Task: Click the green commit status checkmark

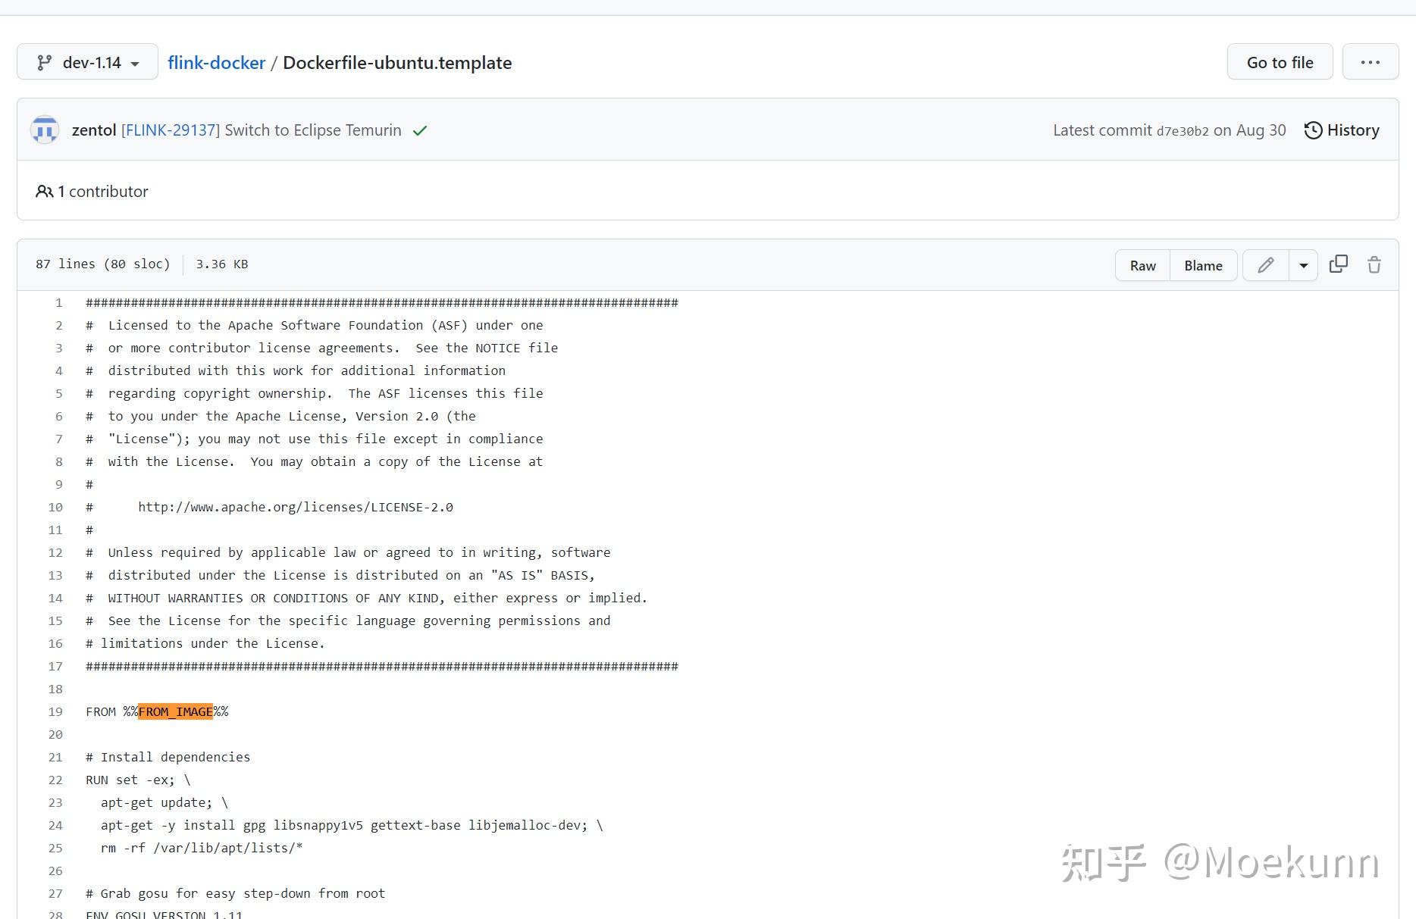Action: [x=419, y=130]
